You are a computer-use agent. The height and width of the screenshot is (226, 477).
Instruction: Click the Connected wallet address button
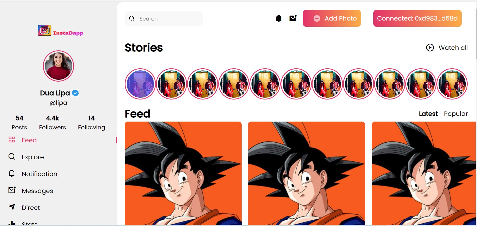point(417,18)
